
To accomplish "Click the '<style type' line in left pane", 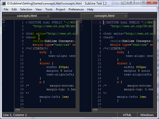I will pyautogui.click(x=54, y=45).
